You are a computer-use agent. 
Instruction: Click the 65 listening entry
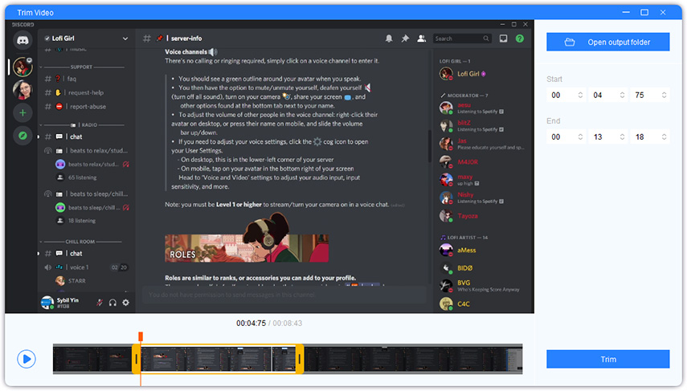click(83, 177)
